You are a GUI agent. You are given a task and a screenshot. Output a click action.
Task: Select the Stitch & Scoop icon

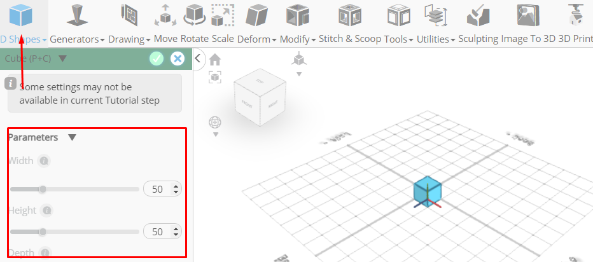tap(350, 15)
